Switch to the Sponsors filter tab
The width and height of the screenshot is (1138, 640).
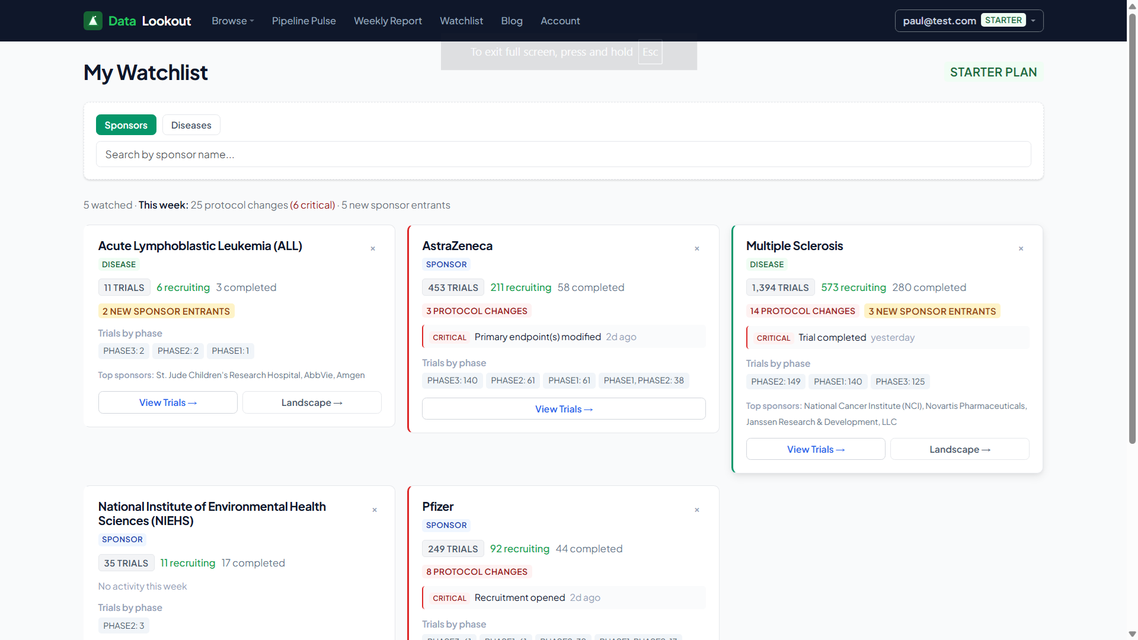pyautogui.click(x=126, y=125)
